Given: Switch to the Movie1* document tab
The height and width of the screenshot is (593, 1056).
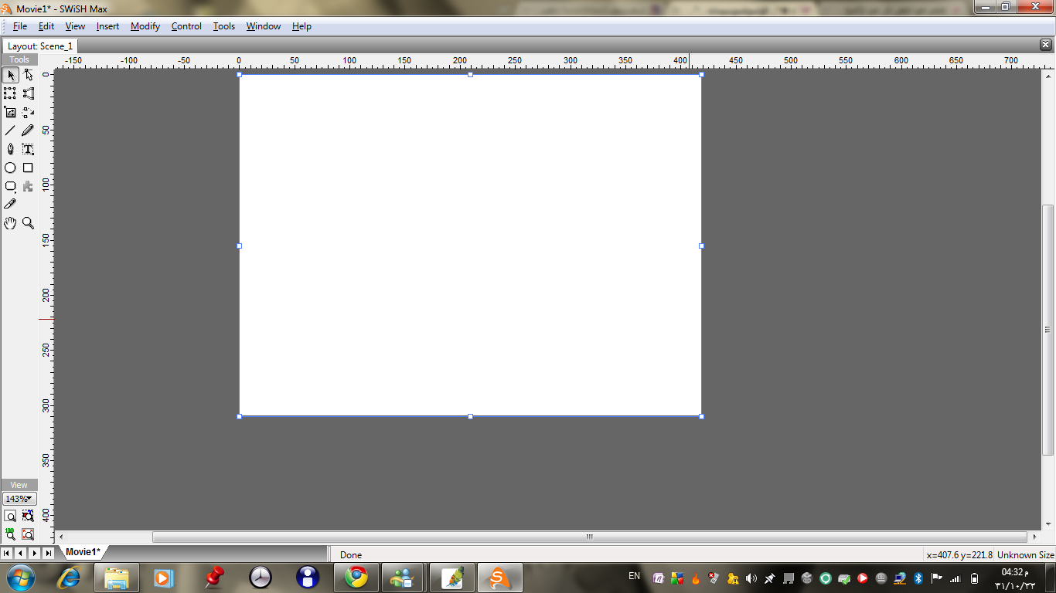Looking at the screenshot, I should click(x=83, y=552).
